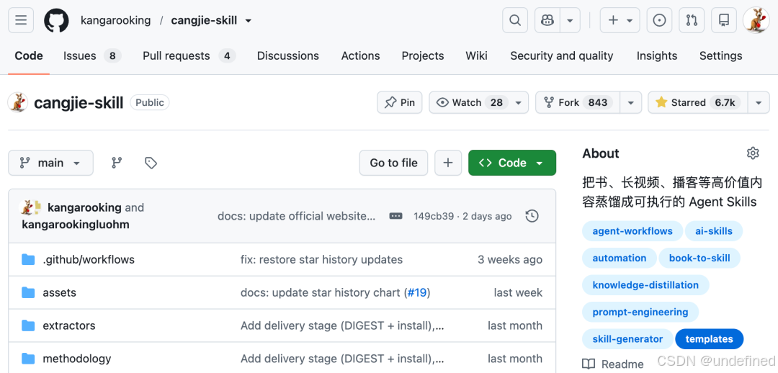The image size is (778, 373).
Task: Select the agent-workflows topic tag
Action: pos(632,231)
